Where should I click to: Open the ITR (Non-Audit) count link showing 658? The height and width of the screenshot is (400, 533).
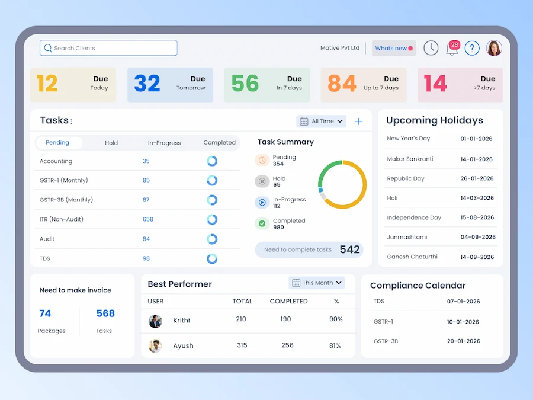point(148,219)
